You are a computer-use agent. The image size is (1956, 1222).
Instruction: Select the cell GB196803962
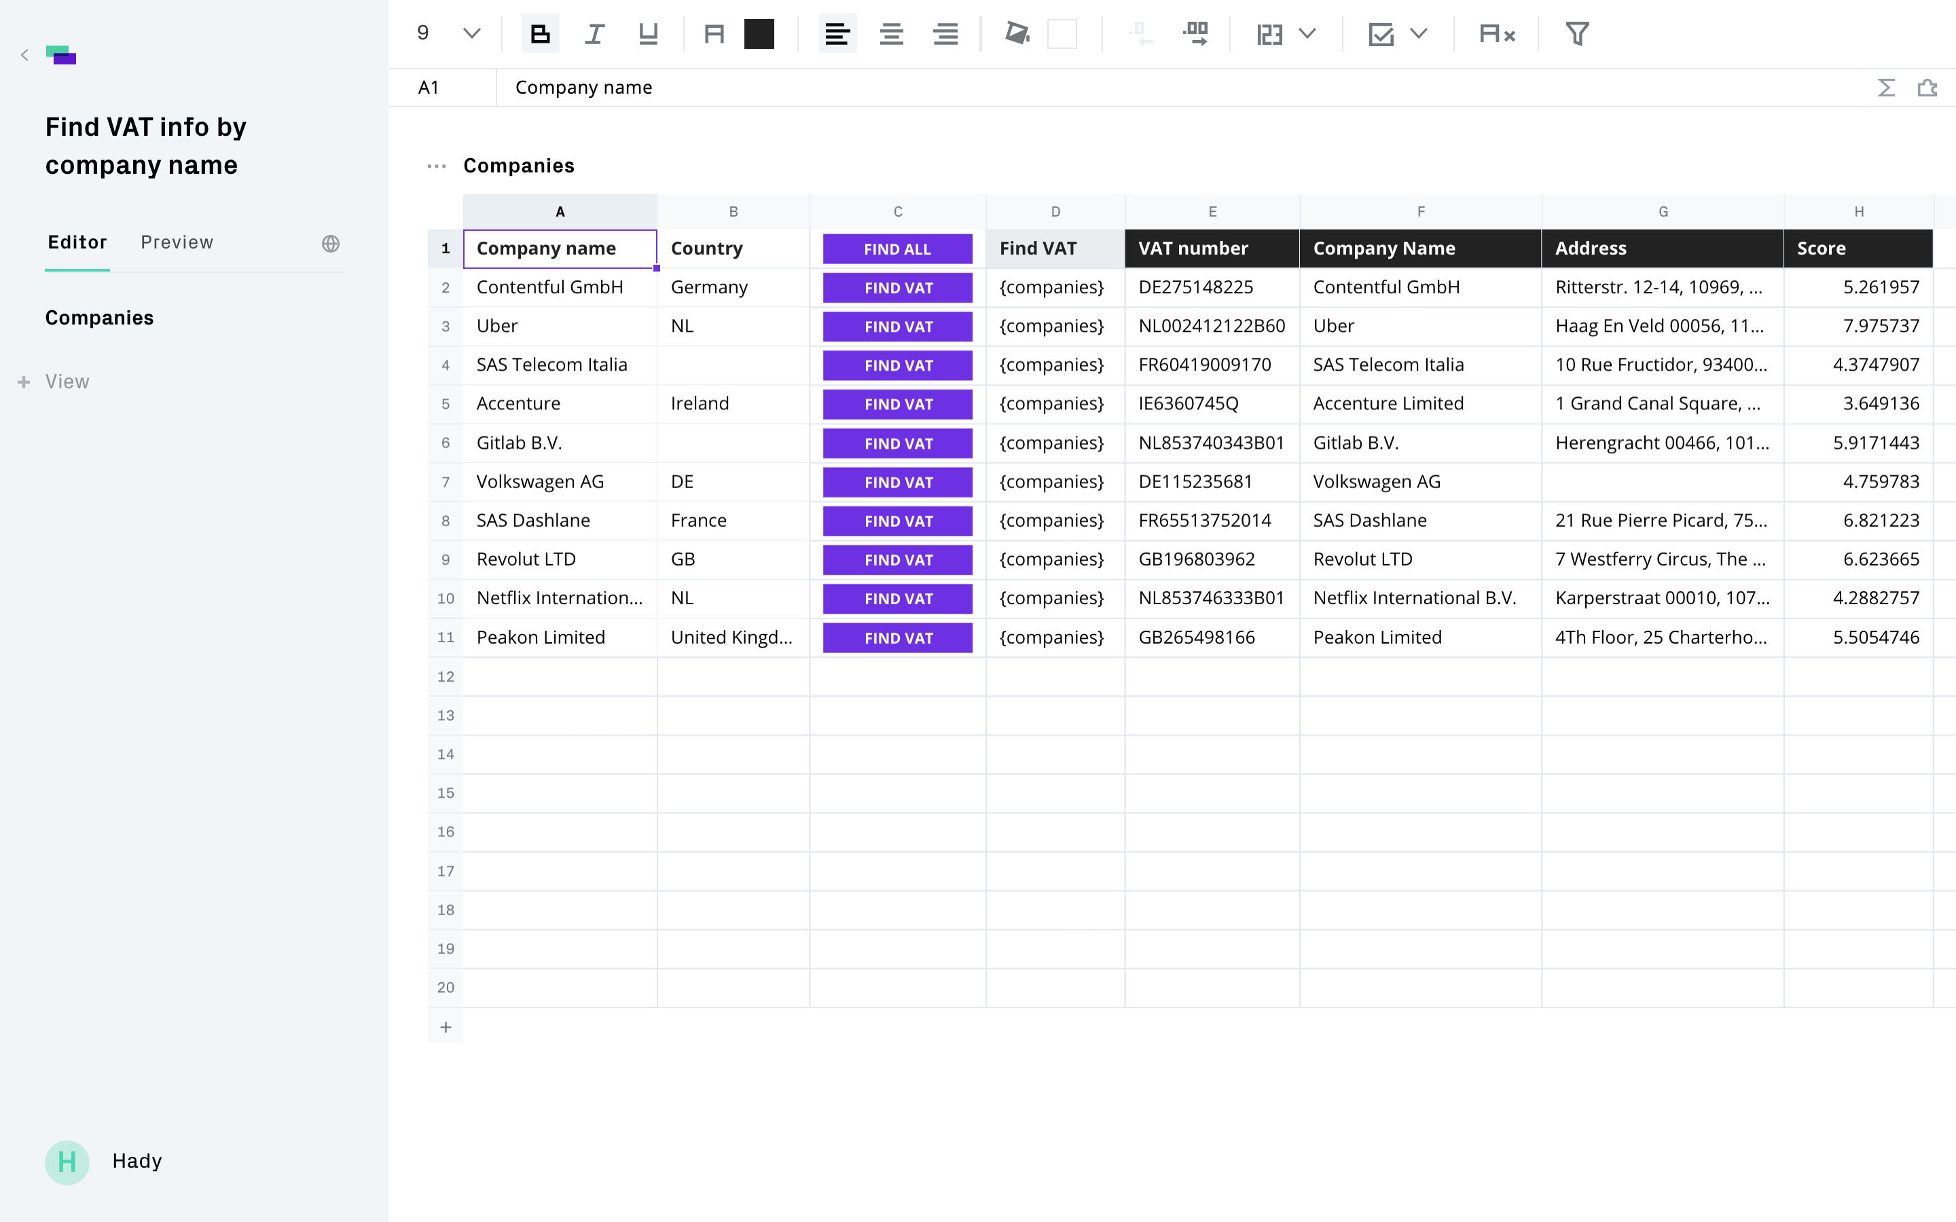(1212, 559)
